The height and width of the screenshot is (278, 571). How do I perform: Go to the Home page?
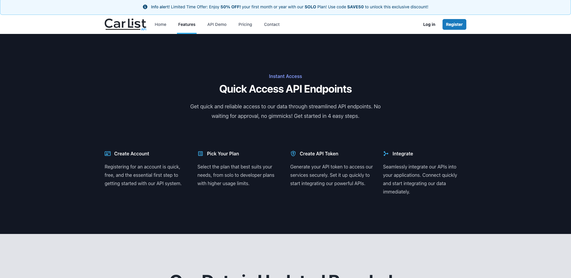click(x=160, y=24)
